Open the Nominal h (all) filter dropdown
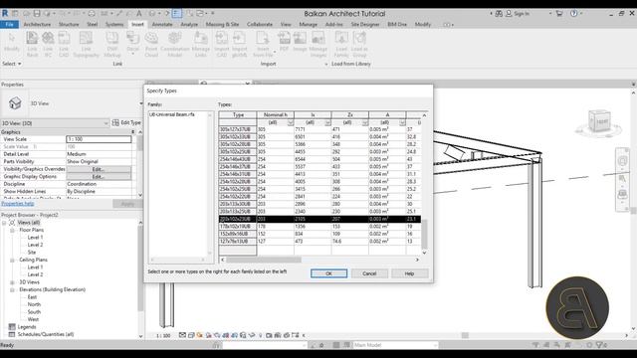This screenshot has height=358, width=637. pyautogui.click(x=291, y=122)
